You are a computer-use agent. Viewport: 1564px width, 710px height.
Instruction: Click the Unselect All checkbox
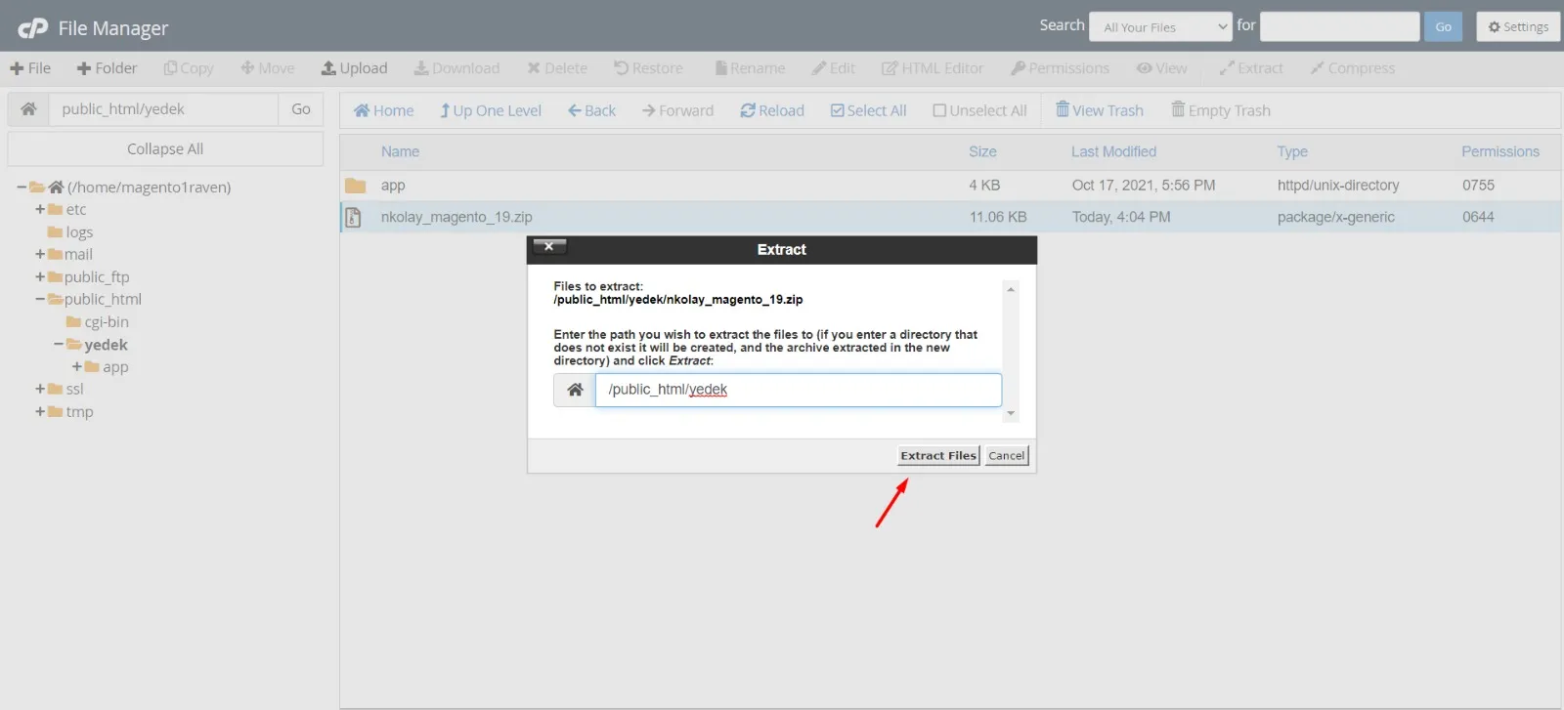point(939,110)
